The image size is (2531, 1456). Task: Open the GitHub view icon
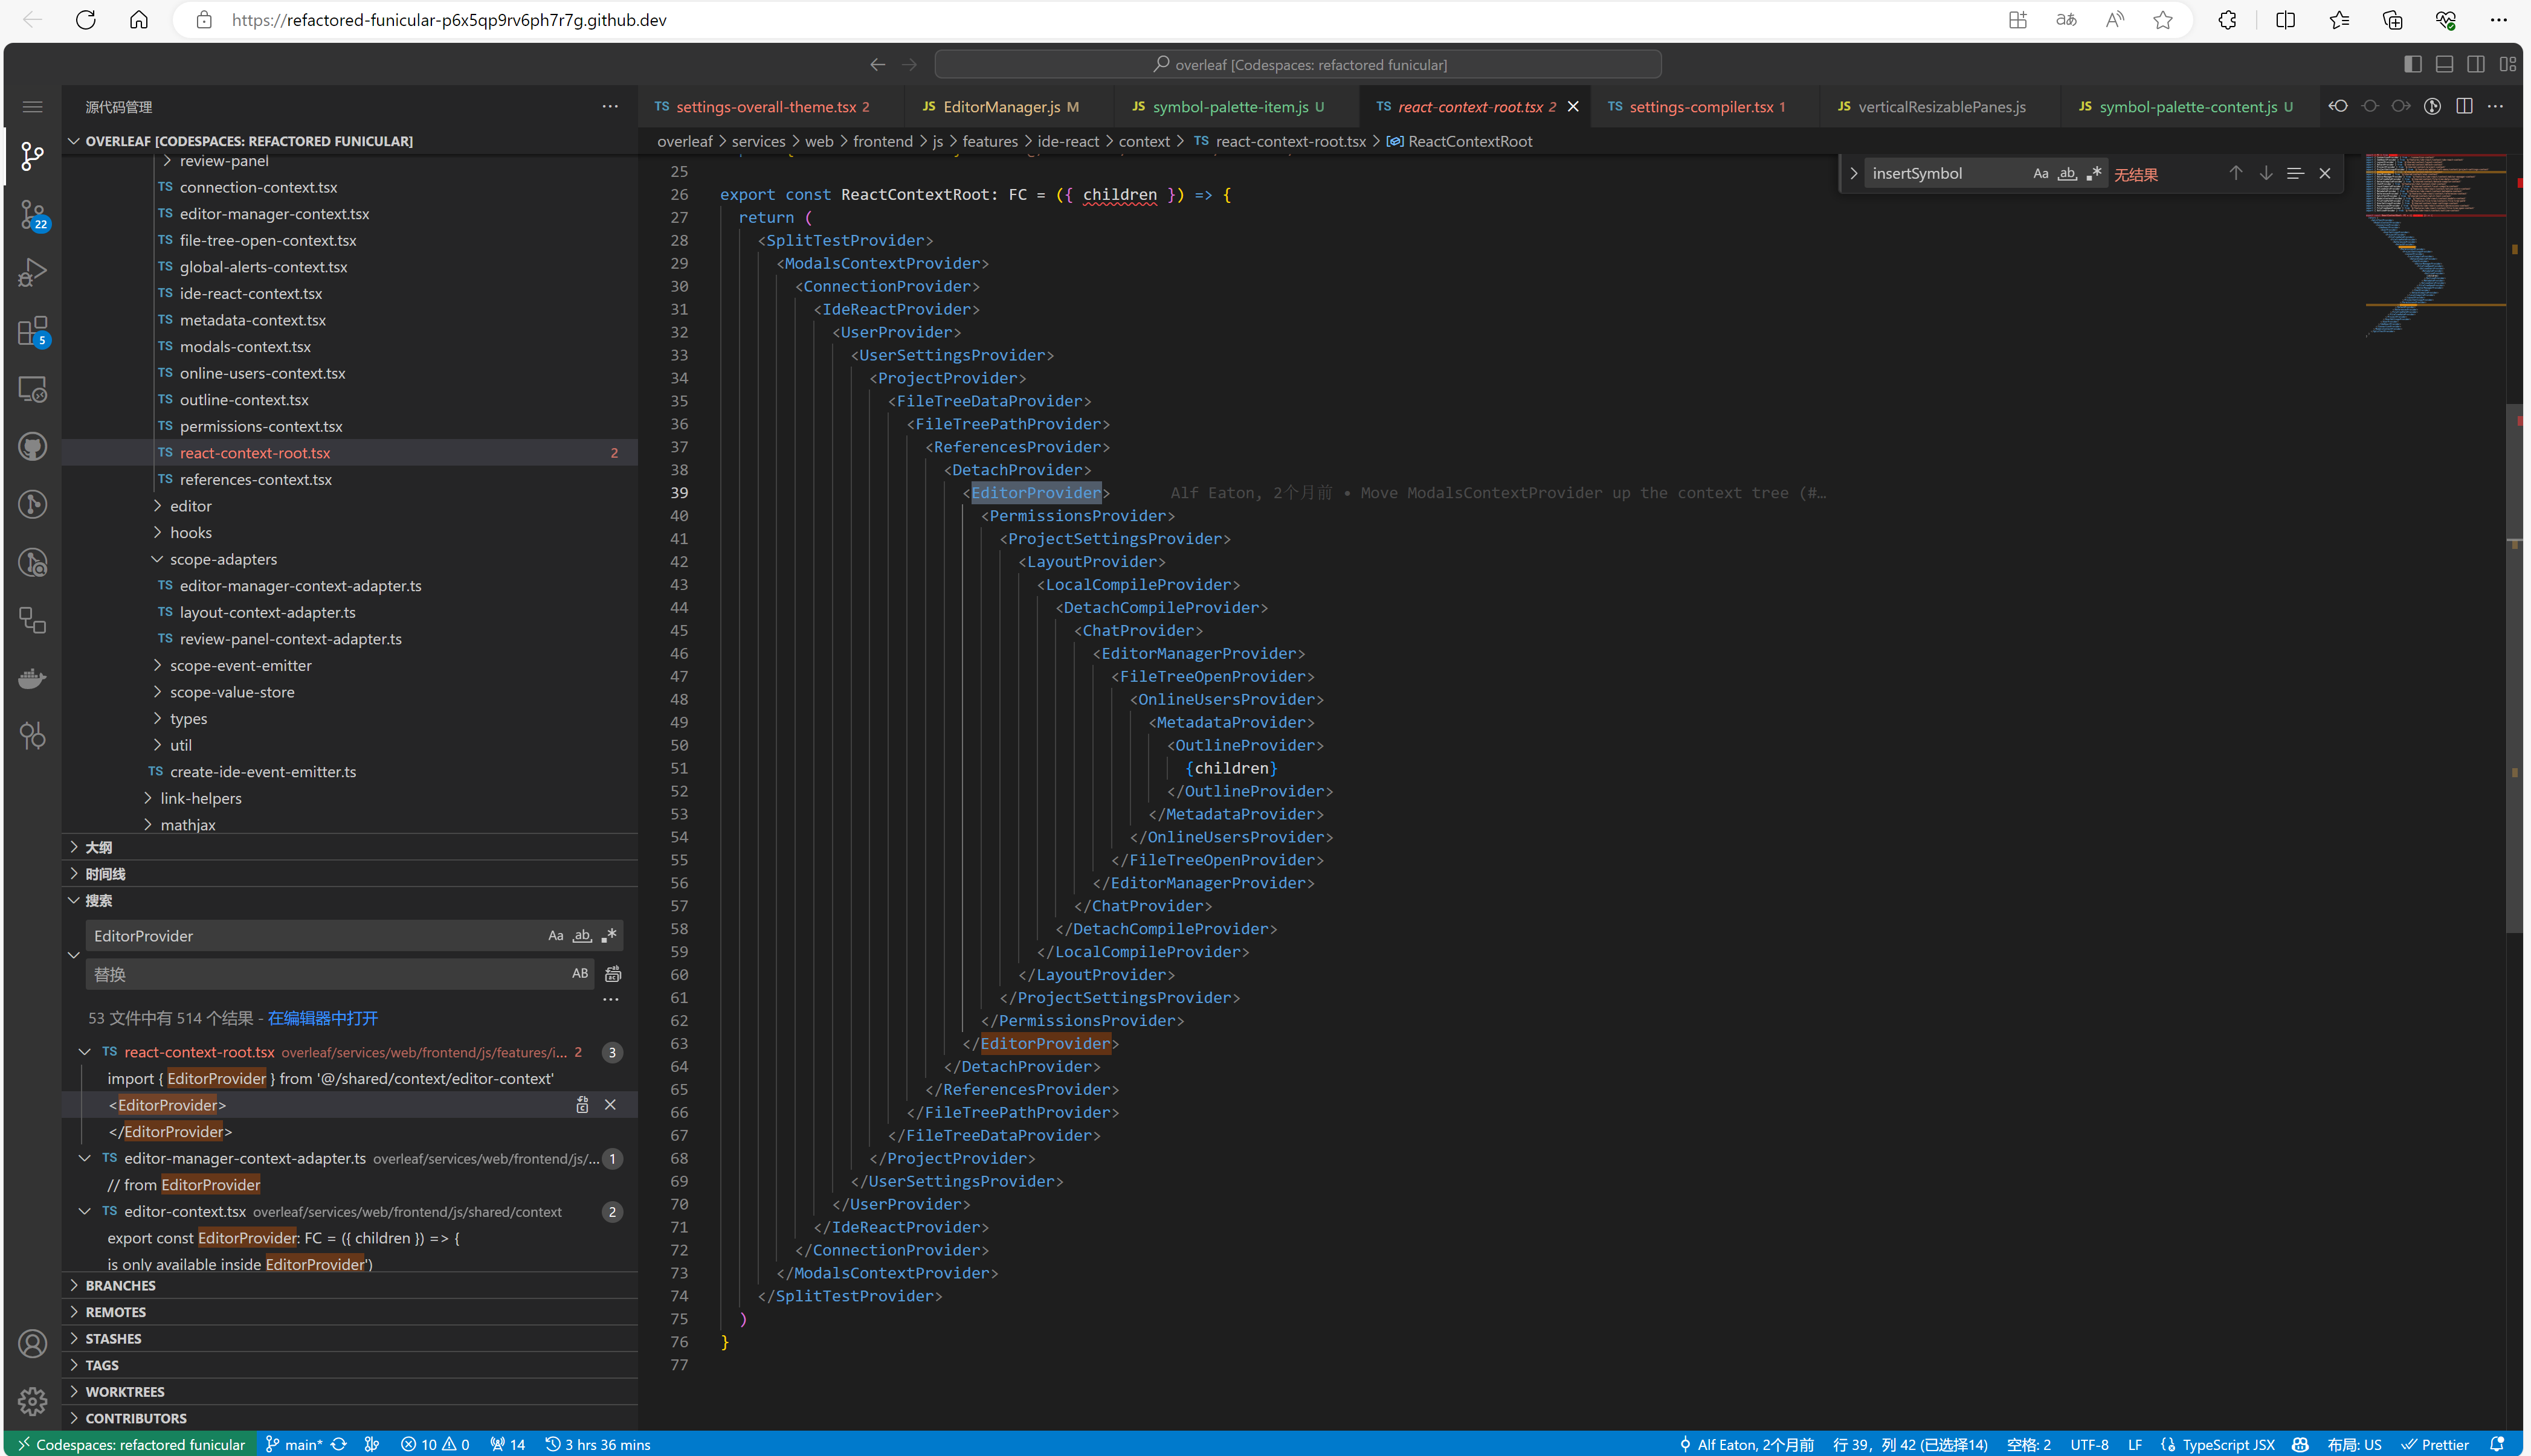click(x=32, y=446)
